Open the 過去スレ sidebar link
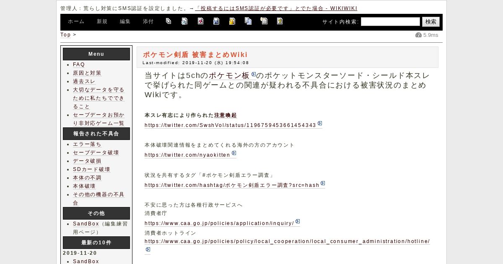 coord(84,81)
